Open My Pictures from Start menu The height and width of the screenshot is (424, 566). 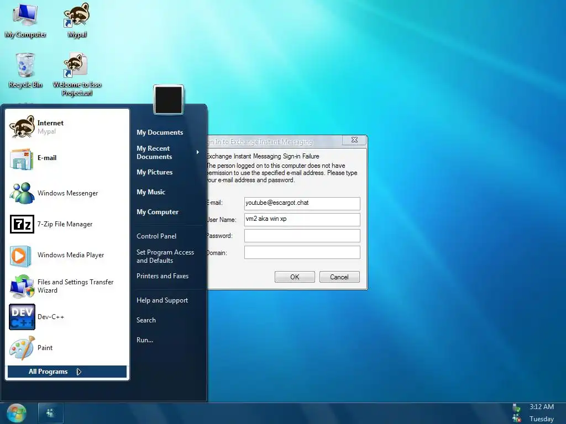pyautogui.click(x=155, y=172)
